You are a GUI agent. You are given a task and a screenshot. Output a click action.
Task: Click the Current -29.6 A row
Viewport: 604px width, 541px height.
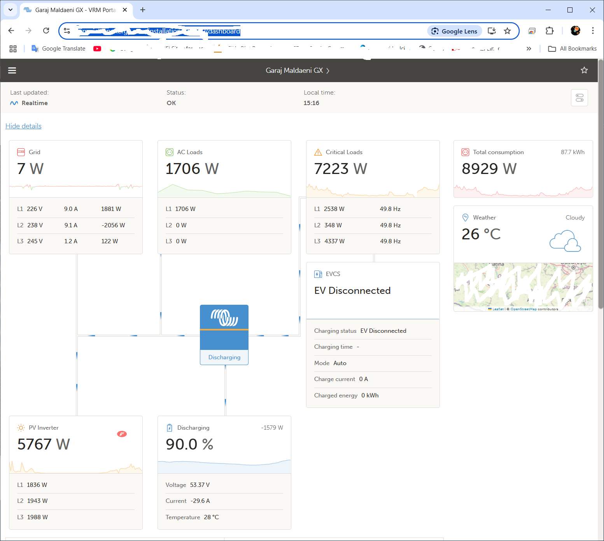(x=224, y=501)
